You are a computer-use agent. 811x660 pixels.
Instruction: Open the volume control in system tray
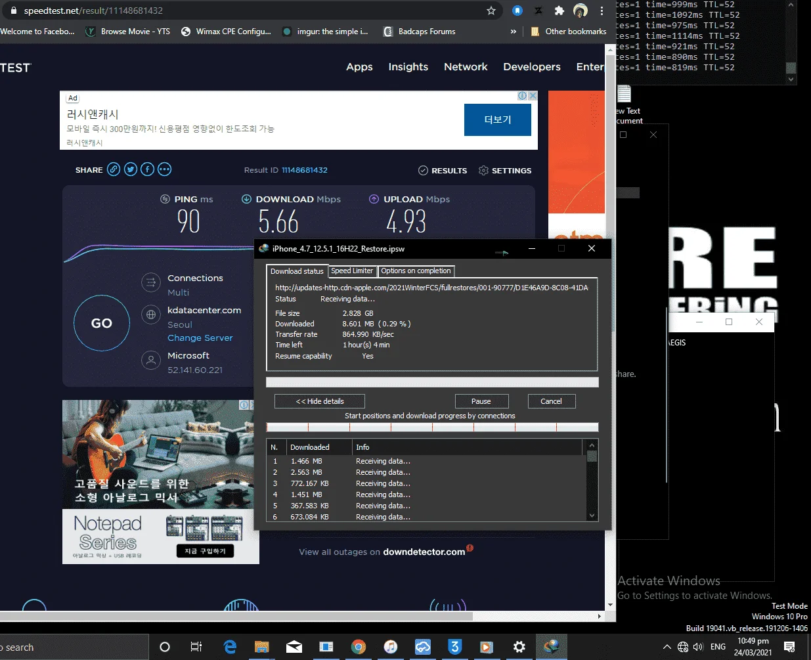tap(699, 647)
